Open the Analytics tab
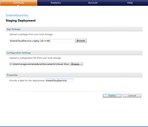Screen dimensions: 148x127 (x=56, y=3)
